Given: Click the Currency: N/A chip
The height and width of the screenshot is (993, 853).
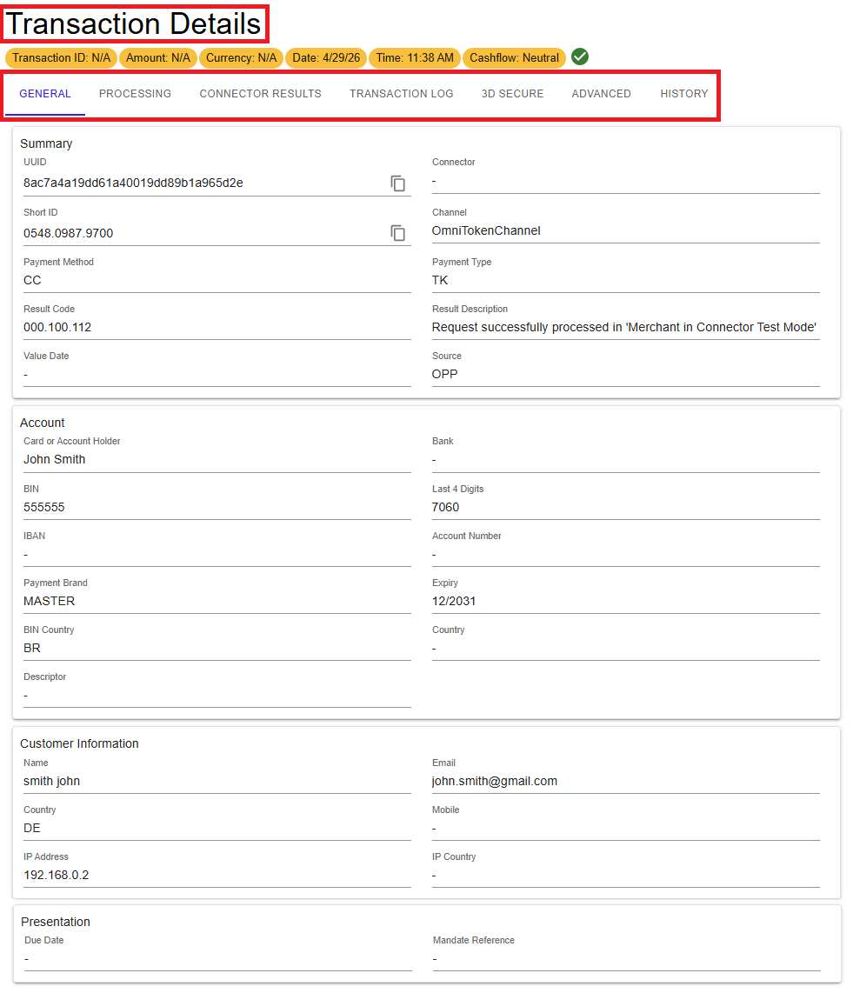Looking at the screenshot, I should 241,57.
